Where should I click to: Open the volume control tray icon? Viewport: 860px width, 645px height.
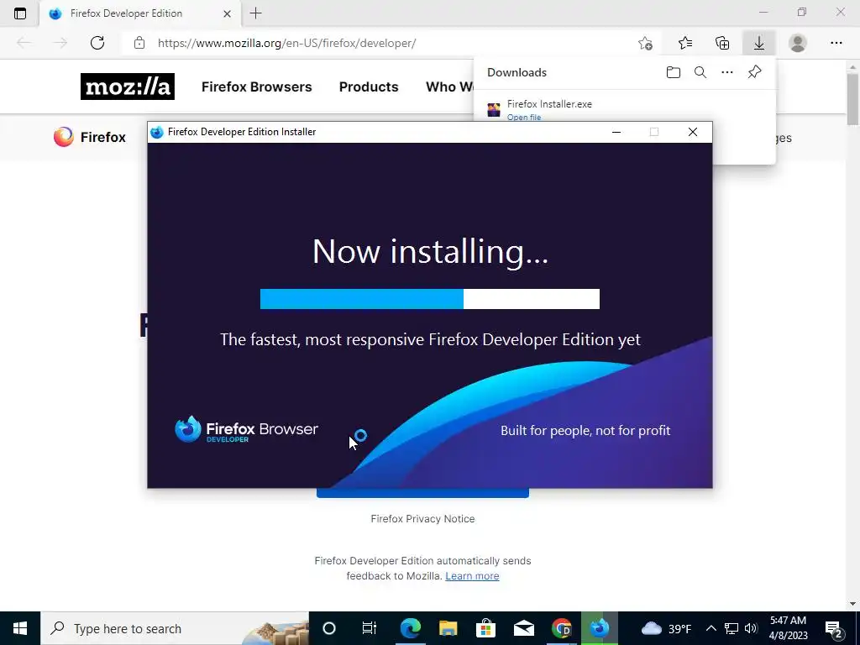click(751, 628)
